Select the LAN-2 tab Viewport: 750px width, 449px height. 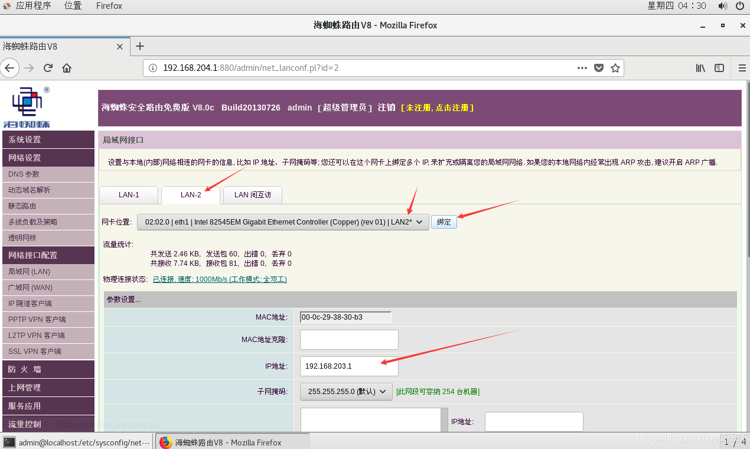pos(191,195)
